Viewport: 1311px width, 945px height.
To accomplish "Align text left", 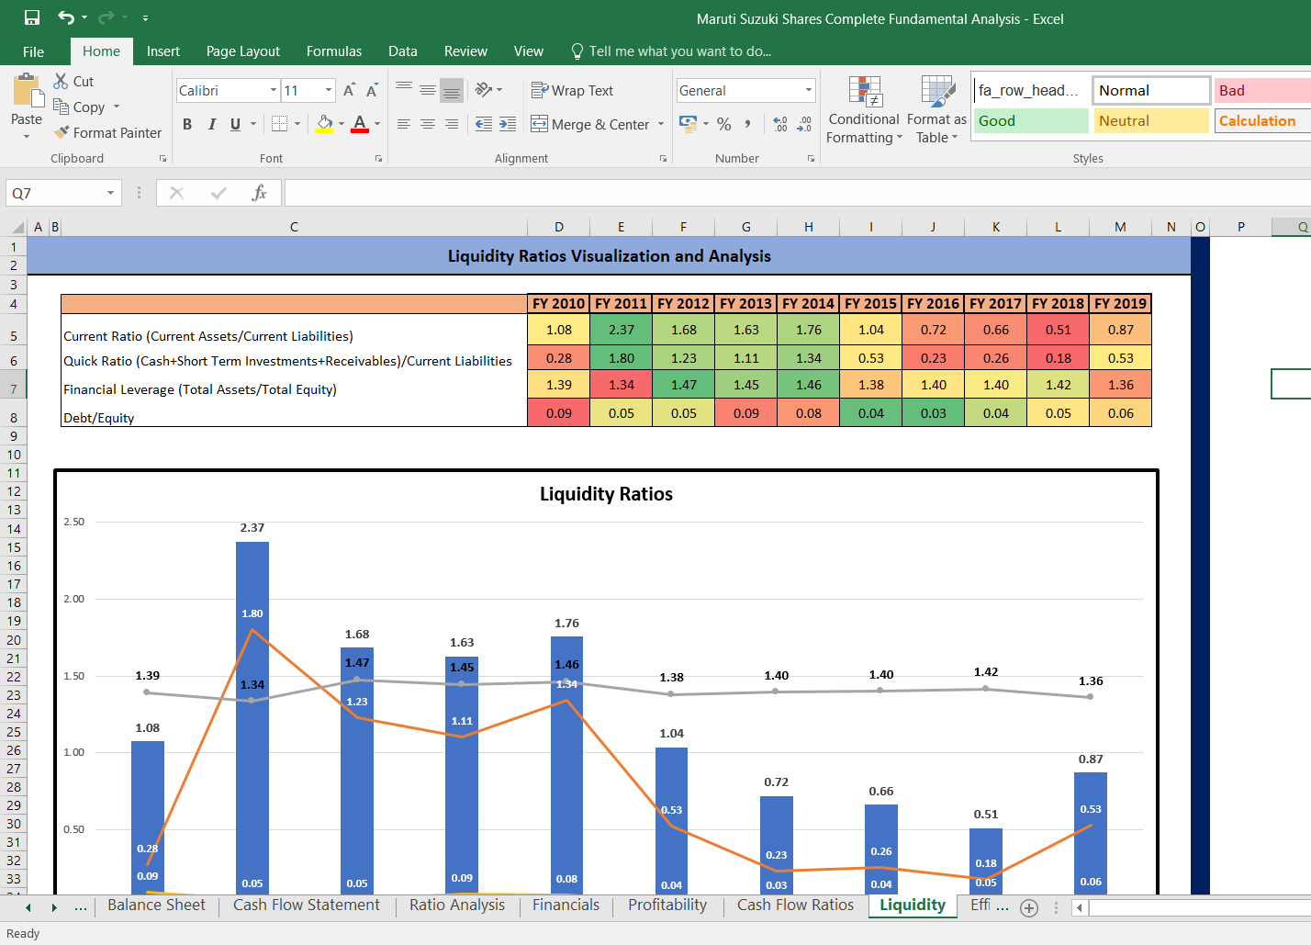I will coord(404,124).
